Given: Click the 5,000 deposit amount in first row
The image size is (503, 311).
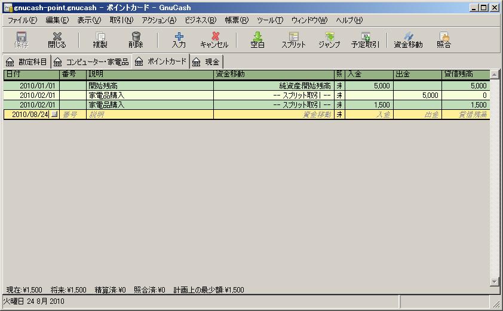Looking at the screenshot, I should point(369,85).
